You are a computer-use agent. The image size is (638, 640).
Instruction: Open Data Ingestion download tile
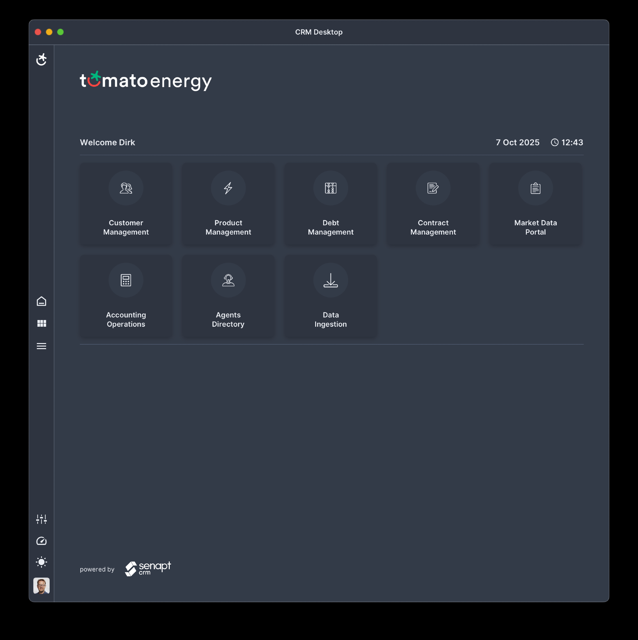point(330,295)
